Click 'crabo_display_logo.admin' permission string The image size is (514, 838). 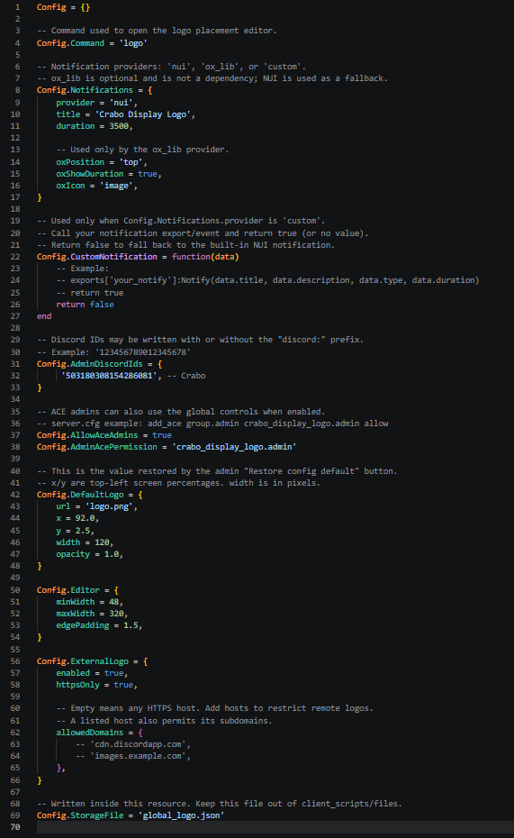(234, 447)
